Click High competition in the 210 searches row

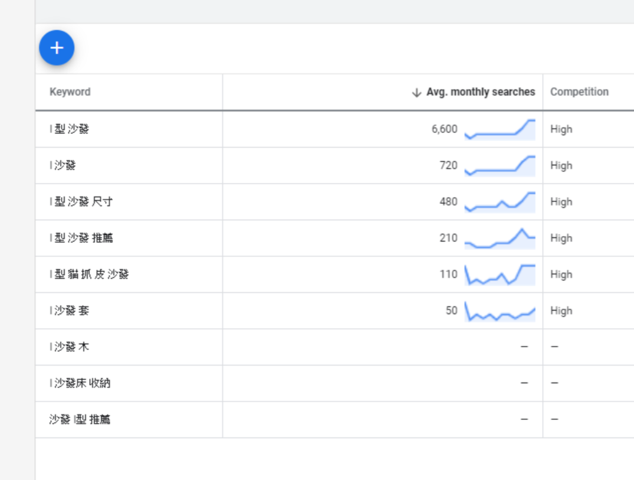561,238
